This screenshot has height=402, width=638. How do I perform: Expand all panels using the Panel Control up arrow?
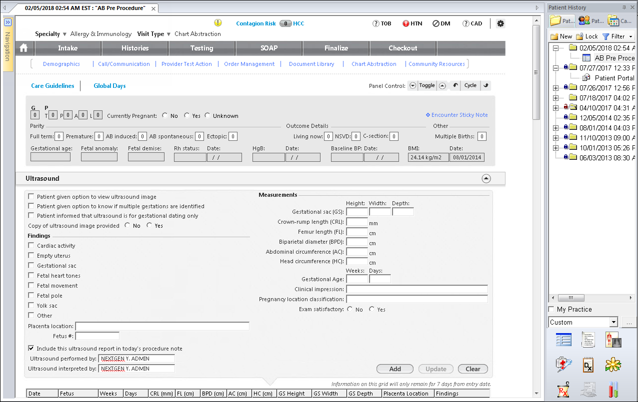(x=442, y=85)
